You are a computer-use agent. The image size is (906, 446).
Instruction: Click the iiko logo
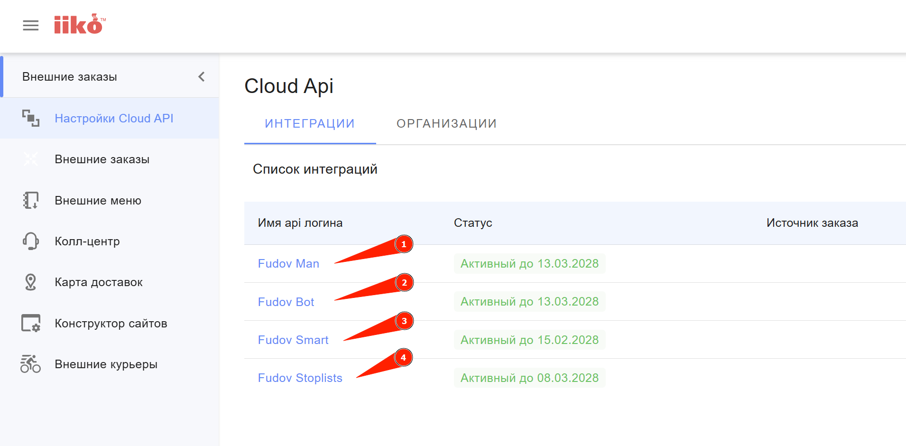79,25
